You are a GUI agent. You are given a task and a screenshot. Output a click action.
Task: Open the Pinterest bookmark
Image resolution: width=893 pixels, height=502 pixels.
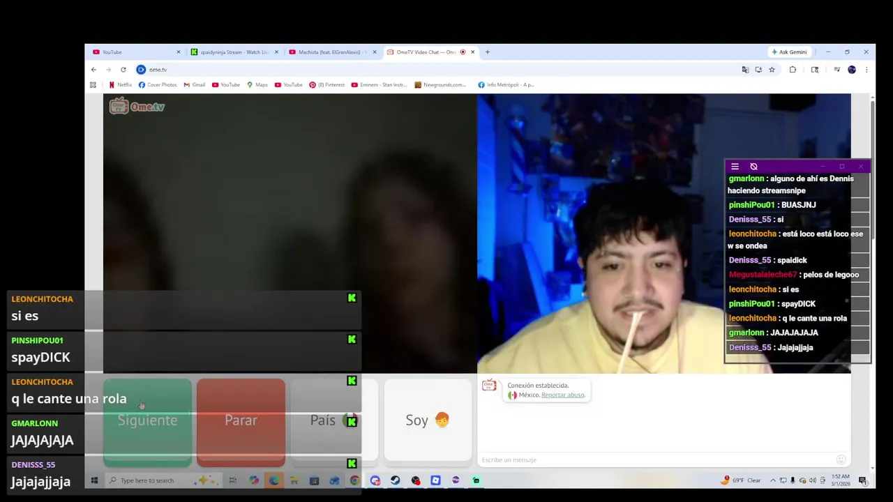click(327, 85)
